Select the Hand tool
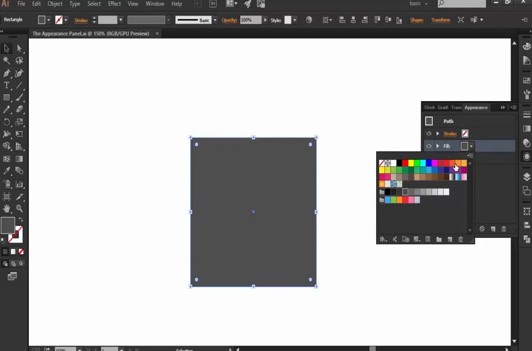The width and height of the screenshot is (532, 351). click(x=6, y=208)
